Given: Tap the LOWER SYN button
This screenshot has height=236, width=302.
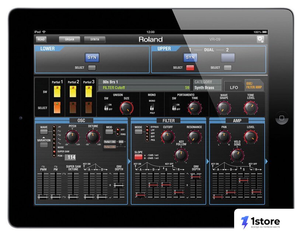Looking at the screenshot, I should [x=92, y=58].
